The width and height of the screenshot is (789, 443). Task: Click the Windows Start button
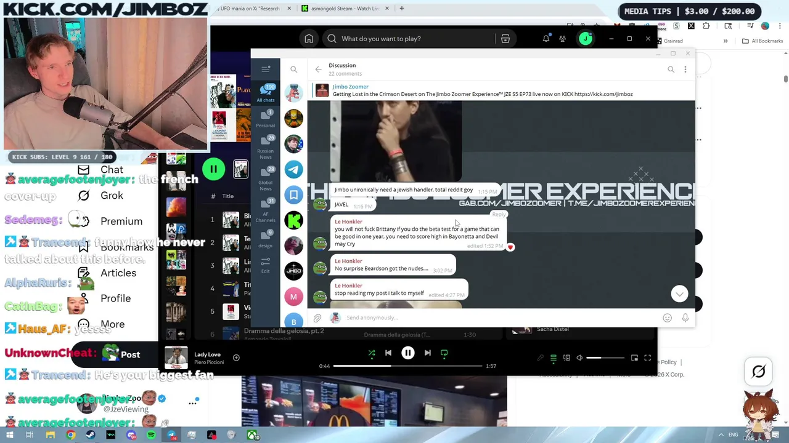pos(10,436)
